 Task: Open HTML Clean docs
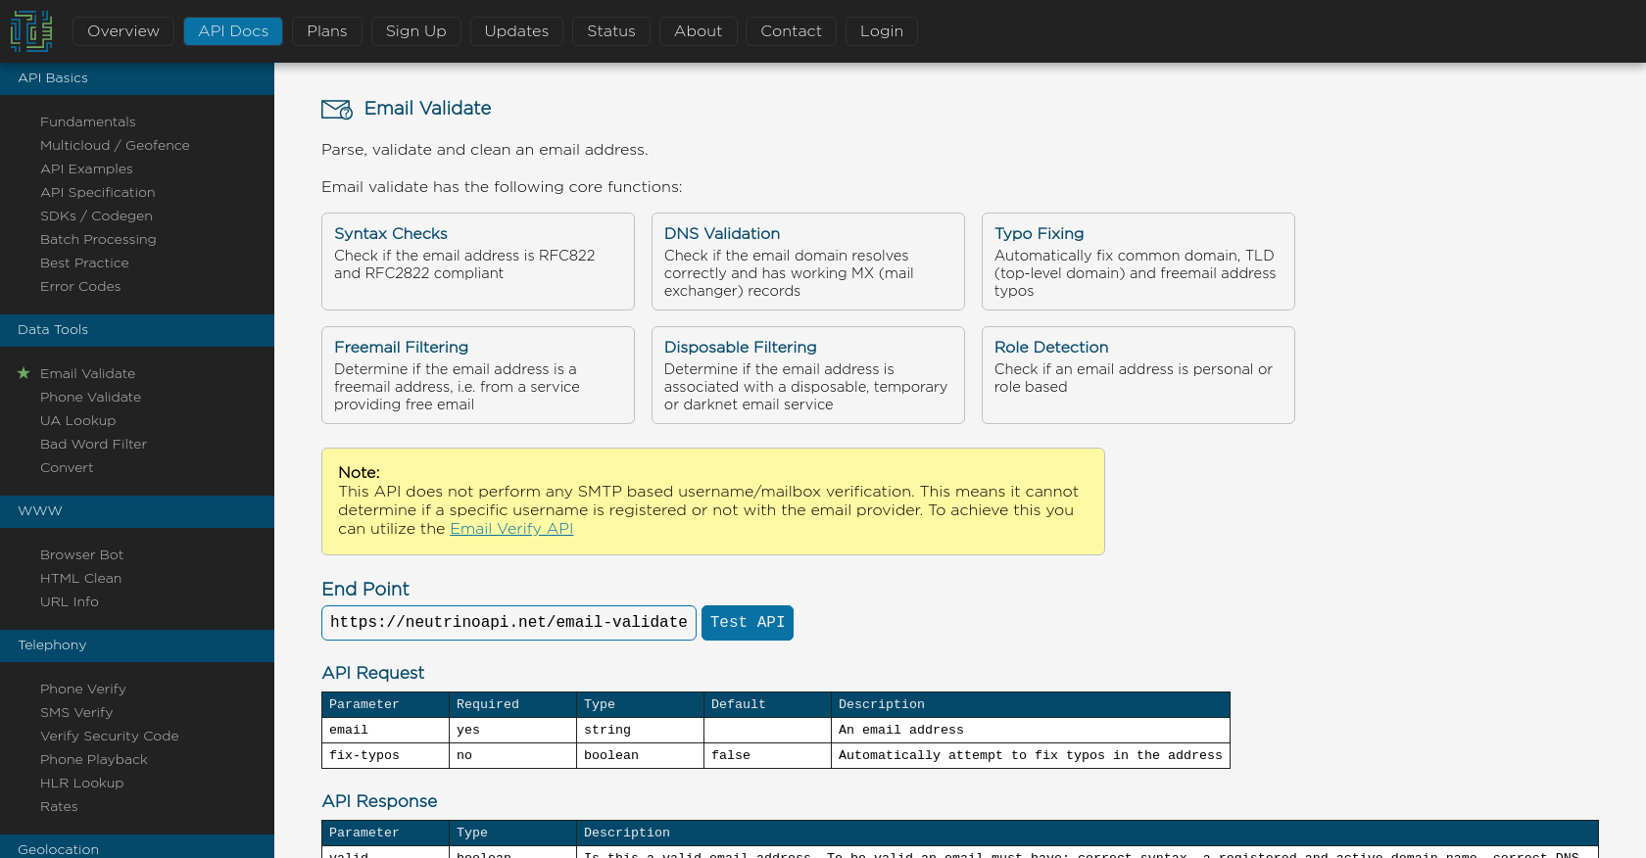[81, 578]
